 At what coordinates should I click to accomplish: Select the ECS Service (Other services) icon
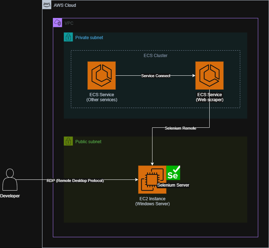[x=101, y=75]
